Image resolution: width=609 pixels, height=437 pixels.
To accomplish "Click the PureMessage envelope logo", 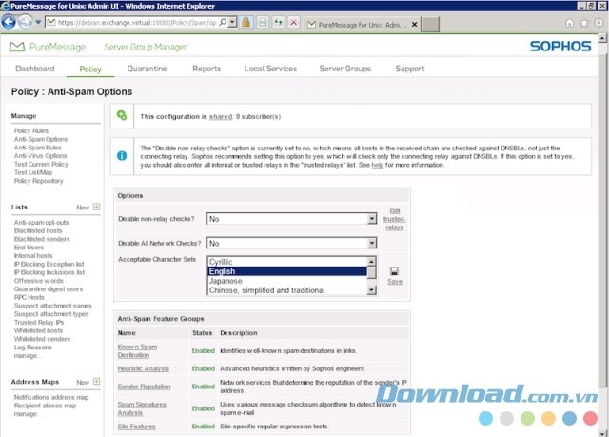I will (x=17, y=46).
